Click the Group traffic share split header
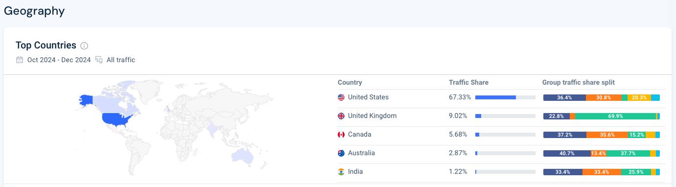The height and width of the screenshot is (187, 676). point(578,82)
